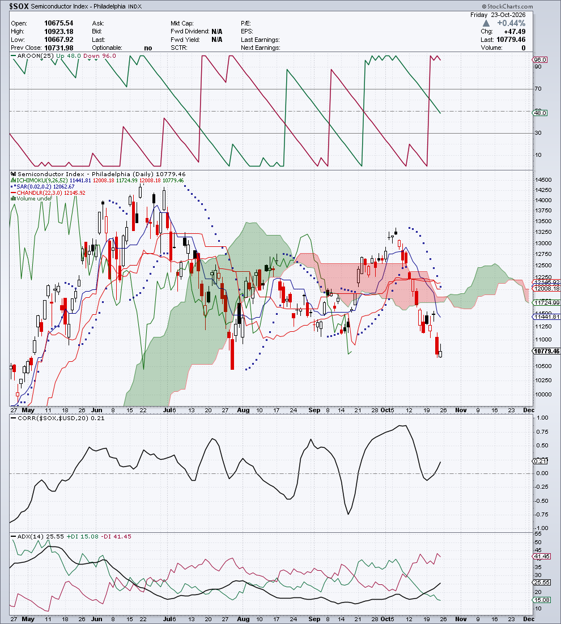Click the SCTR label
Image resolution: width=561 pixels, height=624 pixels.
pyautogui.click(x=178, y=48)
